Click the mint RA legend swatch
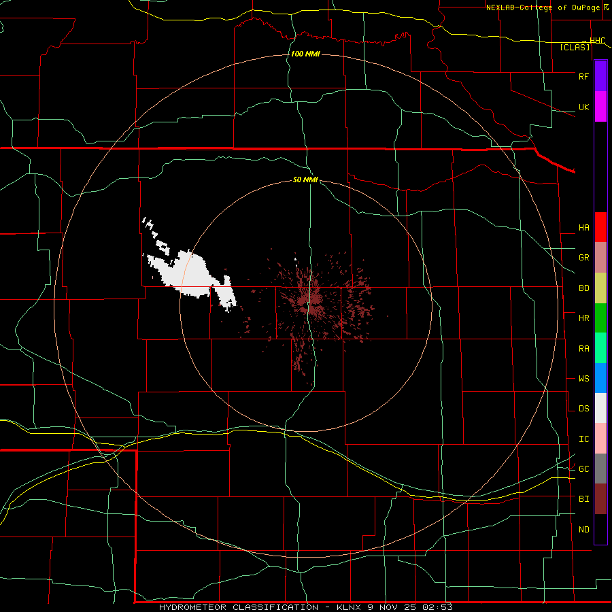Screen dimensions: 612x612 click(x=600, y=348)
